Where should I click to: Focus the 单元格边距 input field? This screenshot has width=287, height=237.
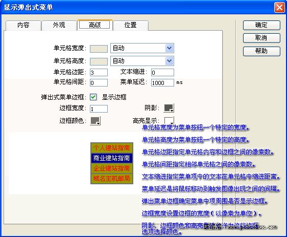pos(99,73)
